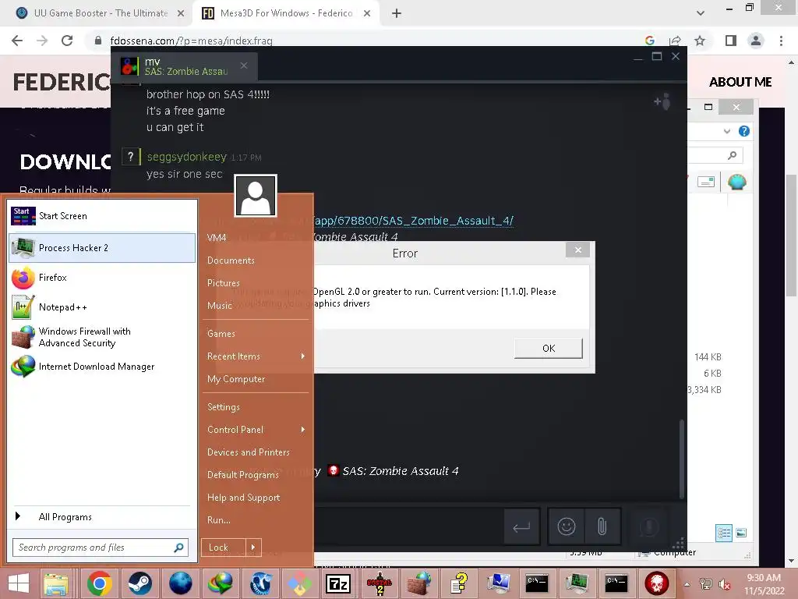Image resolution: width=798 pixels, height=599 pixels.
Task: Open Pictures from start menu
Action: (x=224, y=283)
